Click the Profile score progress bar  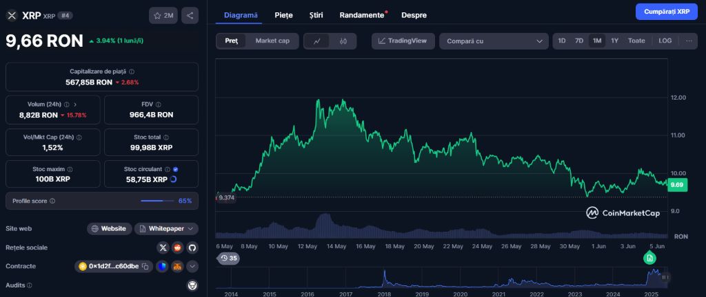click(x=157, y=201)
